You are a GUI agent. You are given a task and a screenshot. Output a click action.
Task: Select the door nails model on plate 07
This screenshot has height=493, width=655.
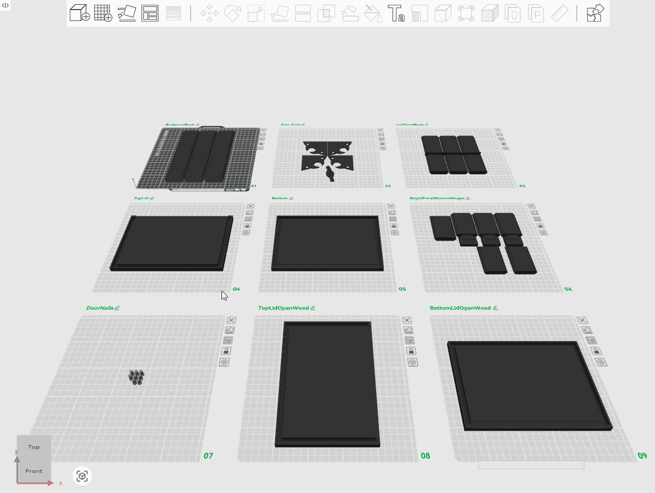137,377
